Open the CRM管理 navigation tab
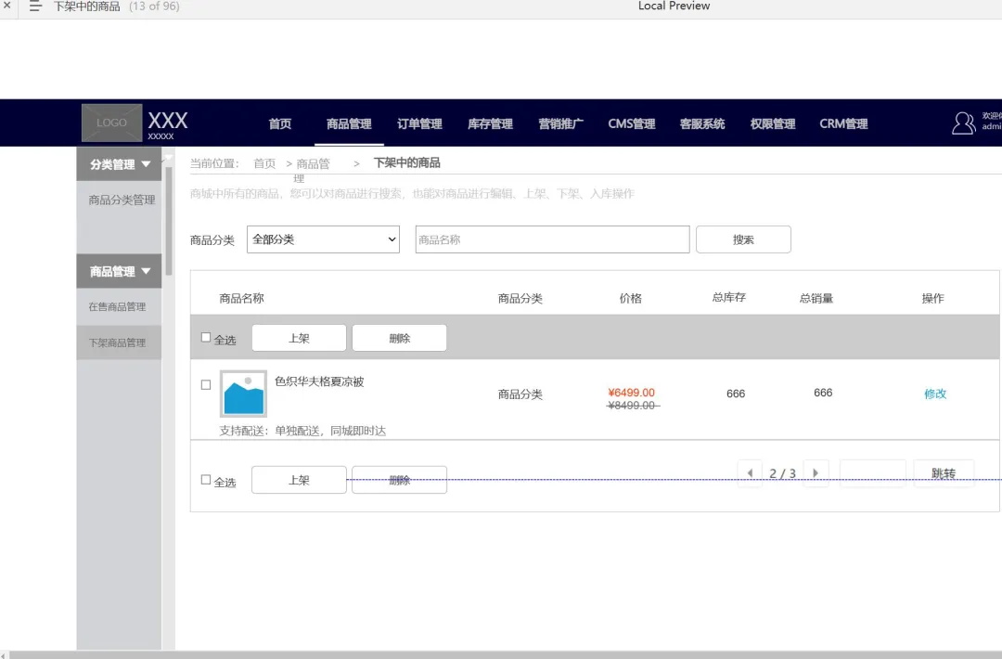Image resolution: width=1002 pixels, height=659 pixels. (843, 124)
